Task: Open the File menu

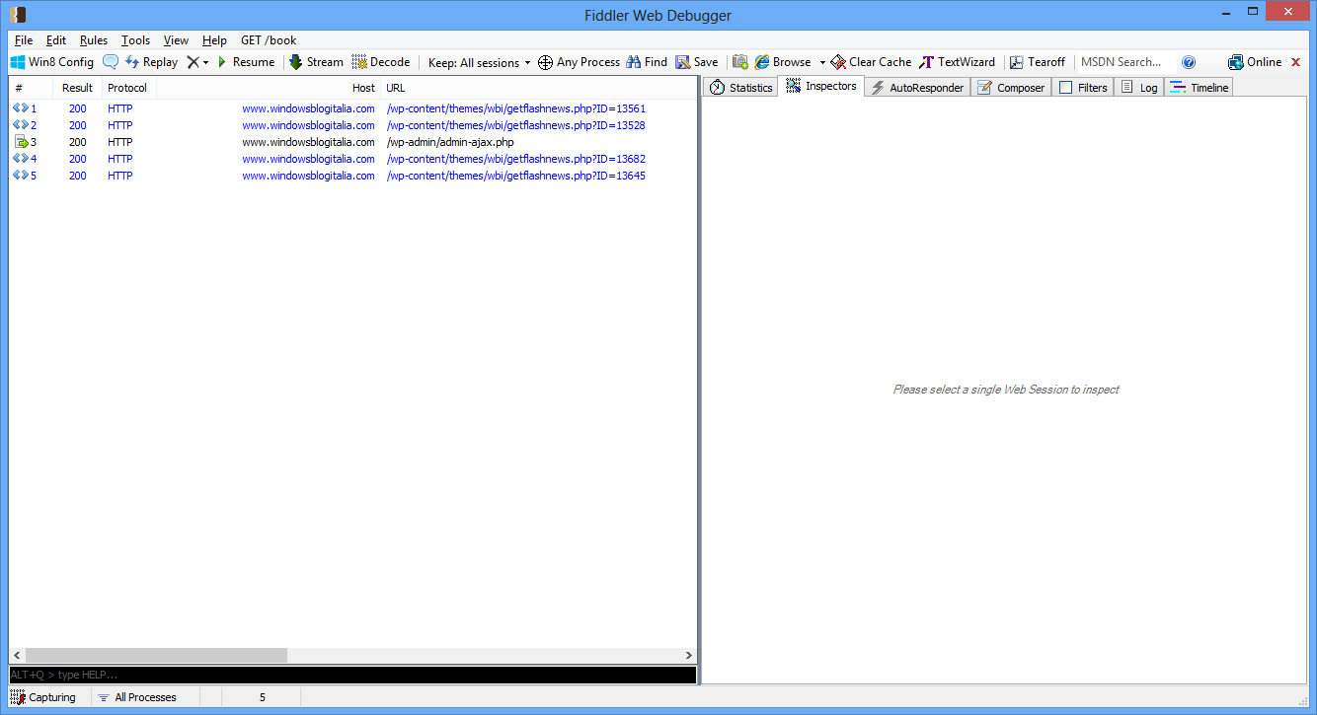Action: click(24, 40)
